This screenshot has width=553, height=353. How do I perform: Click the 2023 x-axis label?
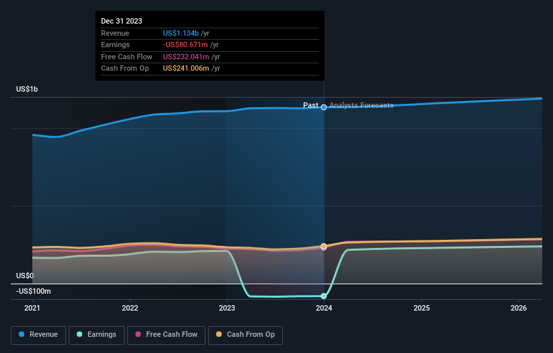point(227,308)
